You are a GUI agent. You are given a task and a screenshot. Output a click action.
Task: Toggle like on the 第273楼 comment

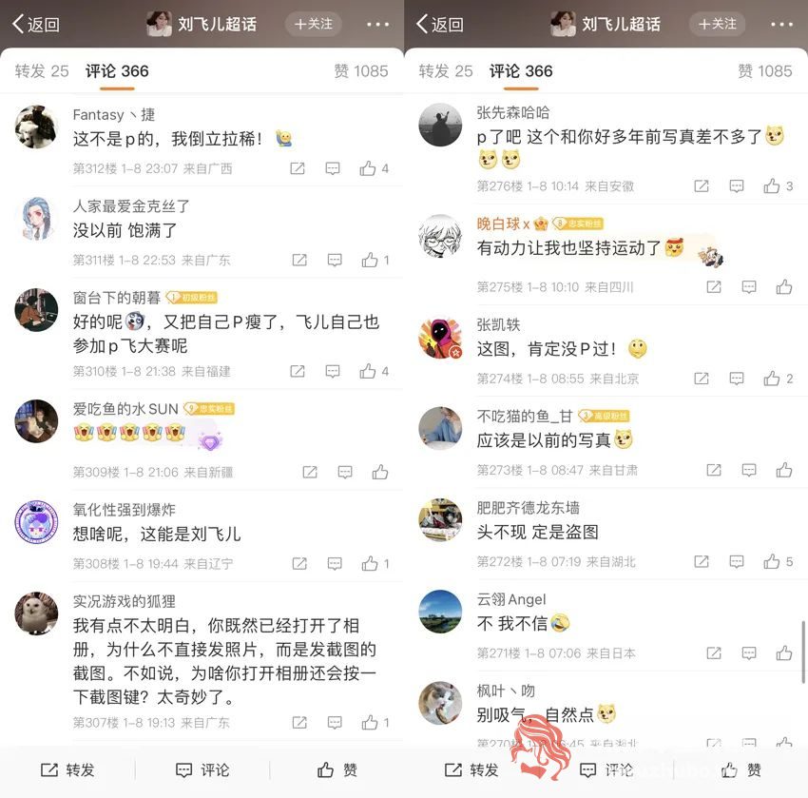(784, 470)
